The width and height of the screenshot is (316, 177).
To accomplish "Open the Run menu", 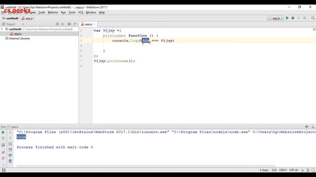I will (63, 12).
